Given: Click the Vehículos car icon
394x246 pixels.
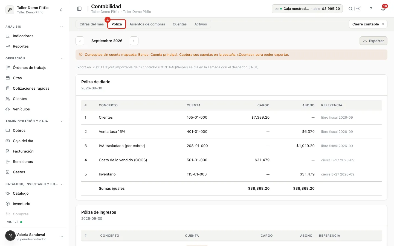Looking at the screenshot, I should [8, 109].
